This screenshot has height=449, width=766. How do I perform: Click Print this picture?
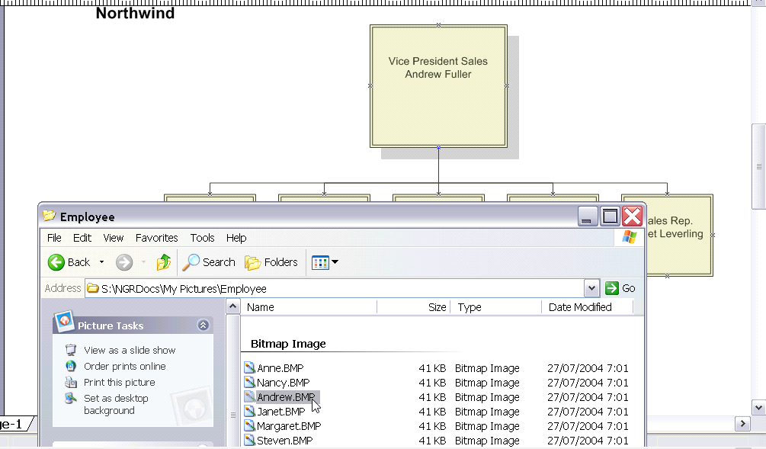119,383
